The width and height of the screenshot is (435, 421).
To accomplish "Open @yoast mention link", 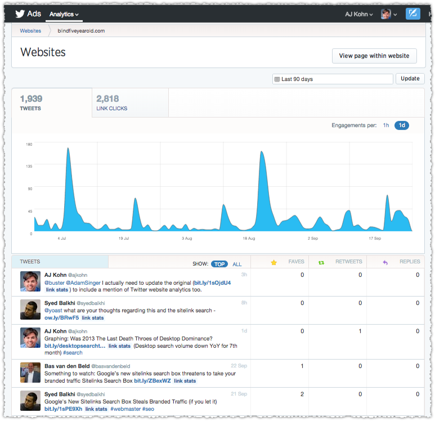I will click(53, 311).
